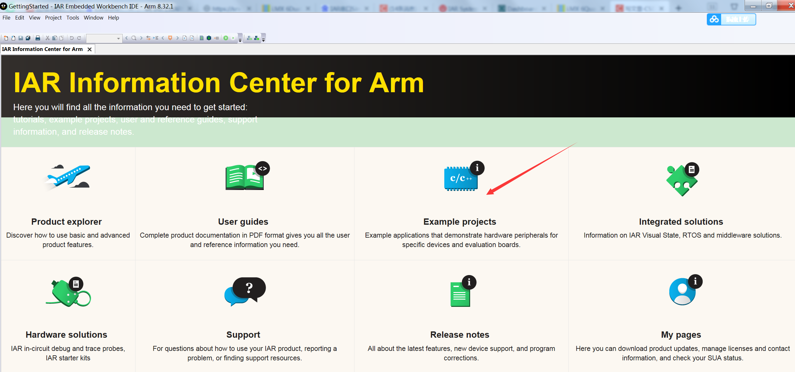Click the blue cloud upload widget
The width and height of the screenshot is (795, 372).
click(731, 20)
